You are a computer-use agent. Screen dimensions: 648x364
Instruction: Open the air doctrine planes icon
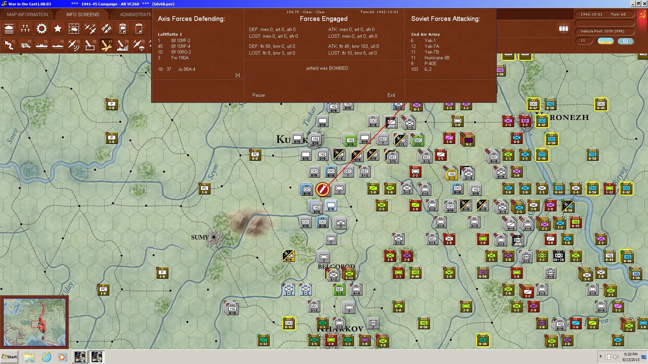pyautogui.click(x=90, y=29)
